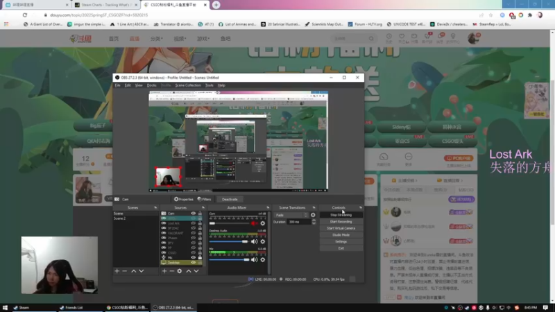Toggle visibility of the Cam source

point(194,214)
